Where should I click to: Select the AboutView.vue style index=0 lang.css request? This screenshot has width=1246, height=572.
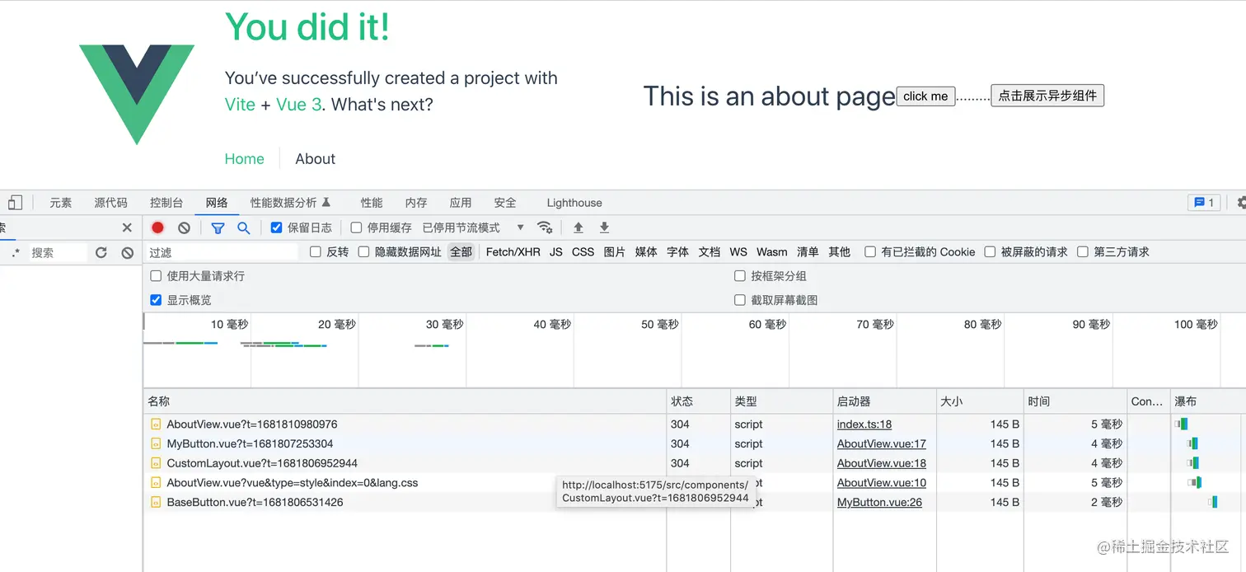click(x=692, y=483)
